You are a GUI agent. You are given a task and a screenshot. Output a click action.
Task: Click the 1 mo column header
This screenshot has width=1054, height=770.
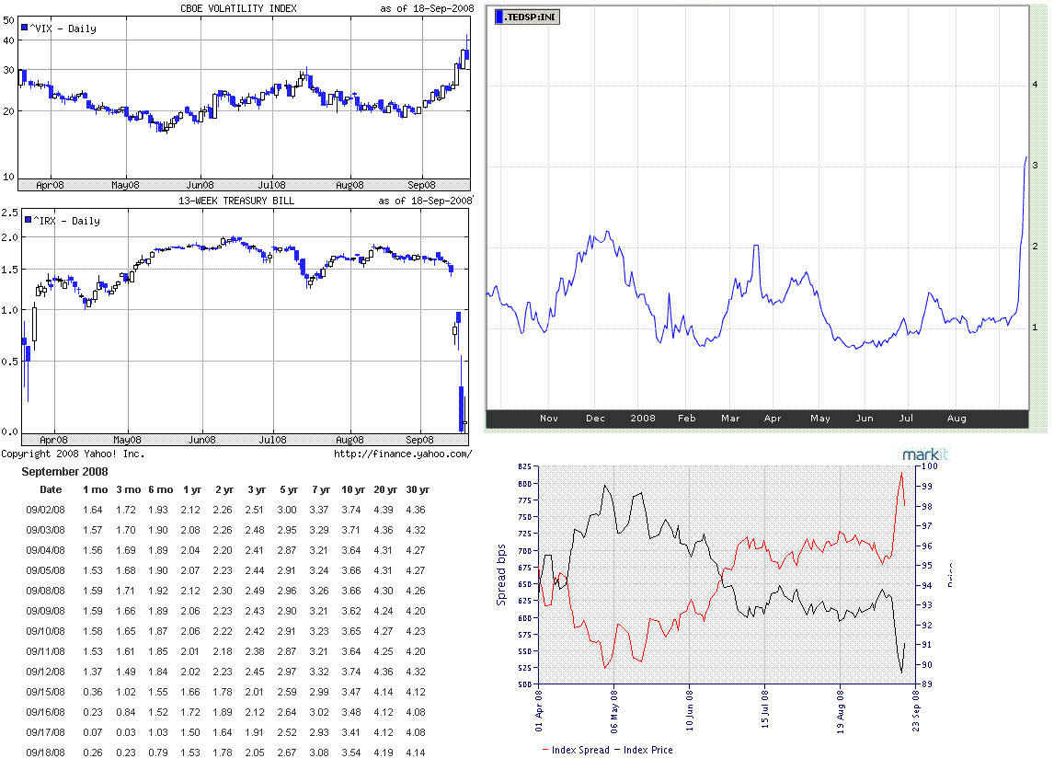(95, 489)
